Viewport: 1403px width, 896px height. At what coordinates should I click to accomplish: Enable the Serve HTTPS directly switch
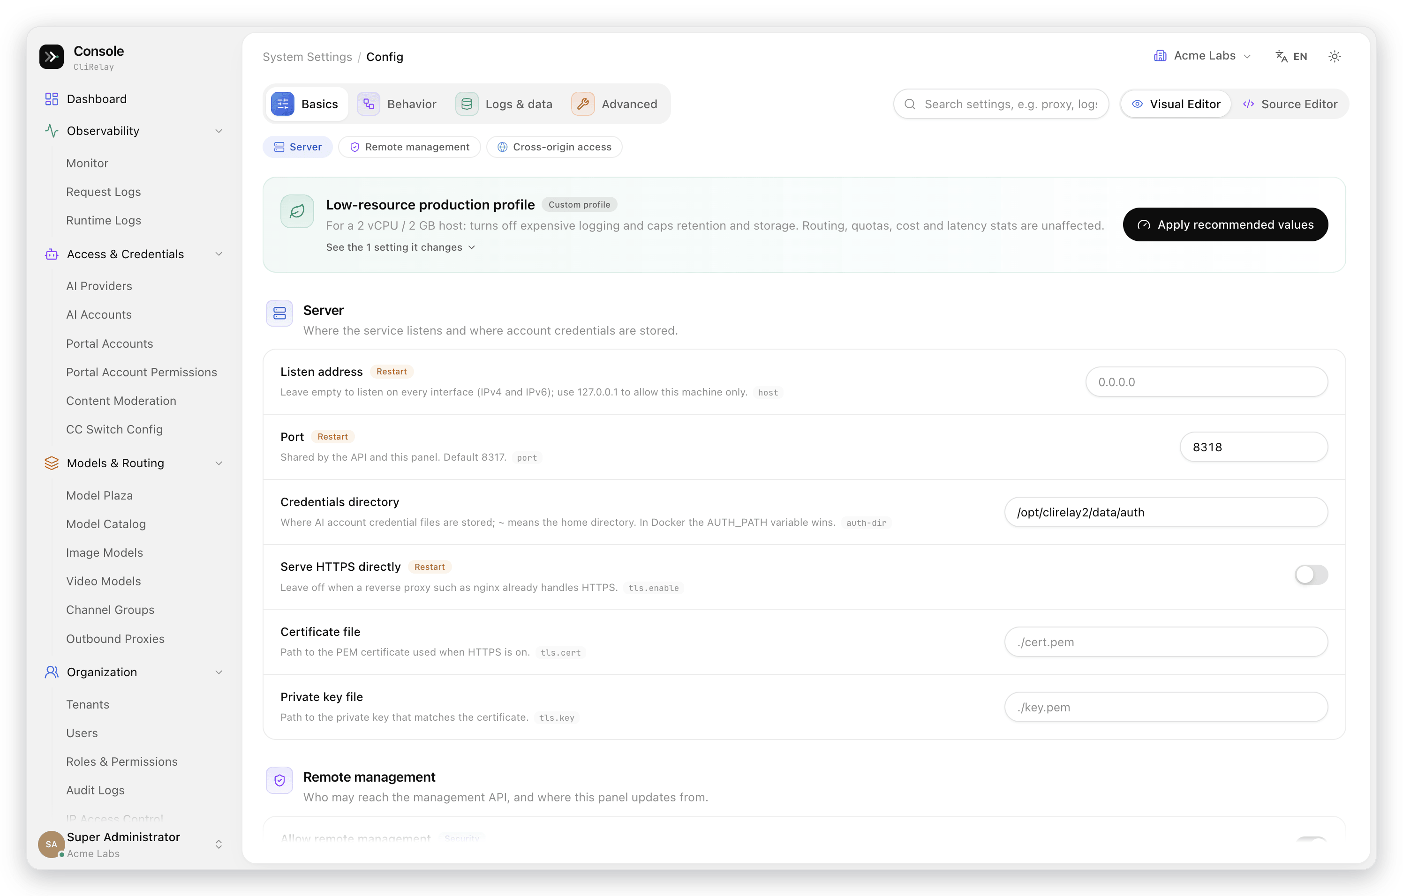pyautogui.click(x=1311, y=575)
